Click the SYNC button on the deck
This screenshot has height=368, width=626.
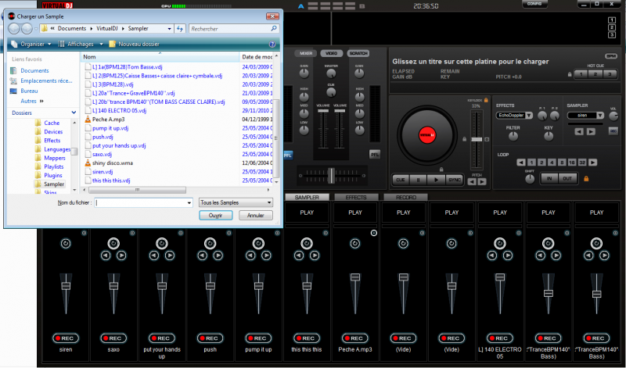(455, 179)
